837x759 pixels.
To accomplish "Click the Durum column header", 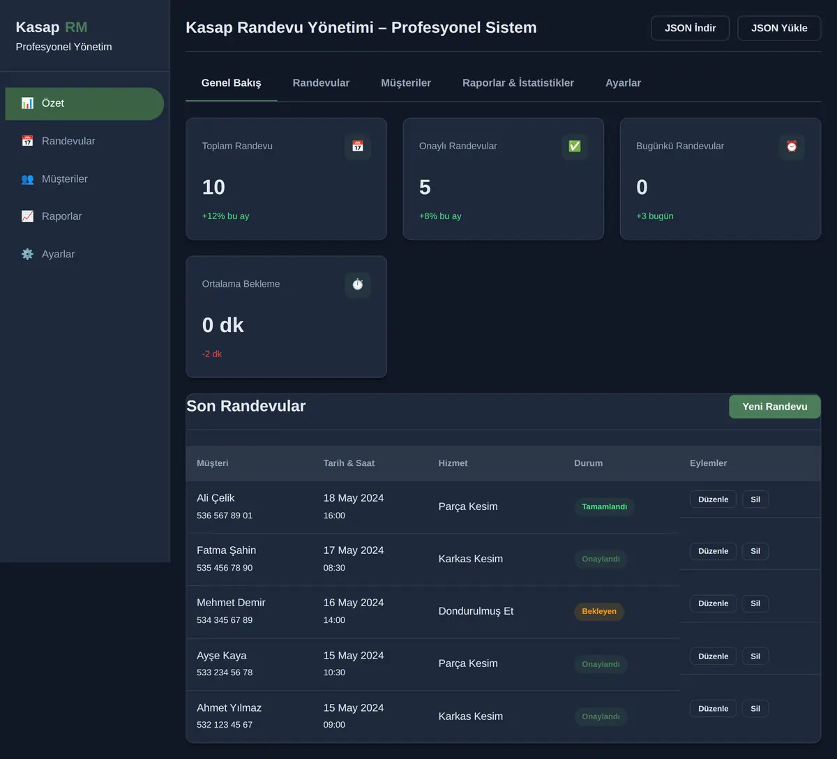I will [589, 463].
